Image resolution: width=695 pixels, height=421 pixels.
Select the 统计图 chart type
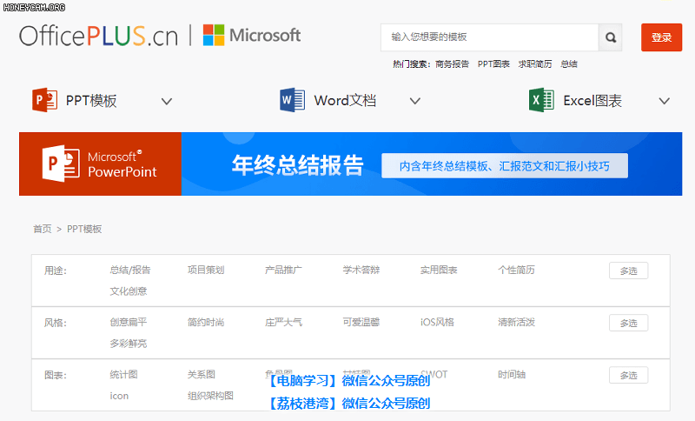[123, 374]
